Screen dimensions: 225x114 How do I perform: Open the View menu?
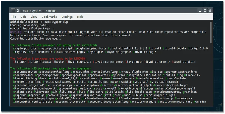coord(34,17)
